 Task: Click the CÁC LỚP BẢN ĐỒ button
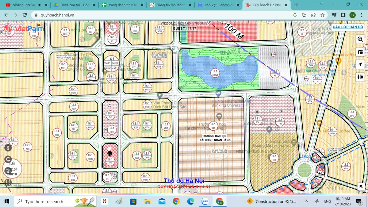(348, 27)
